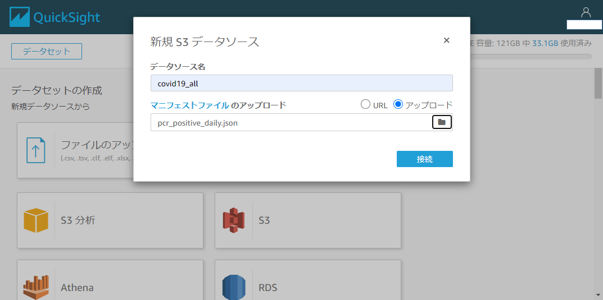Viewport: 603px width, 300px height.
Task: Select the Athena card label
Action: [x=77, y=287]
